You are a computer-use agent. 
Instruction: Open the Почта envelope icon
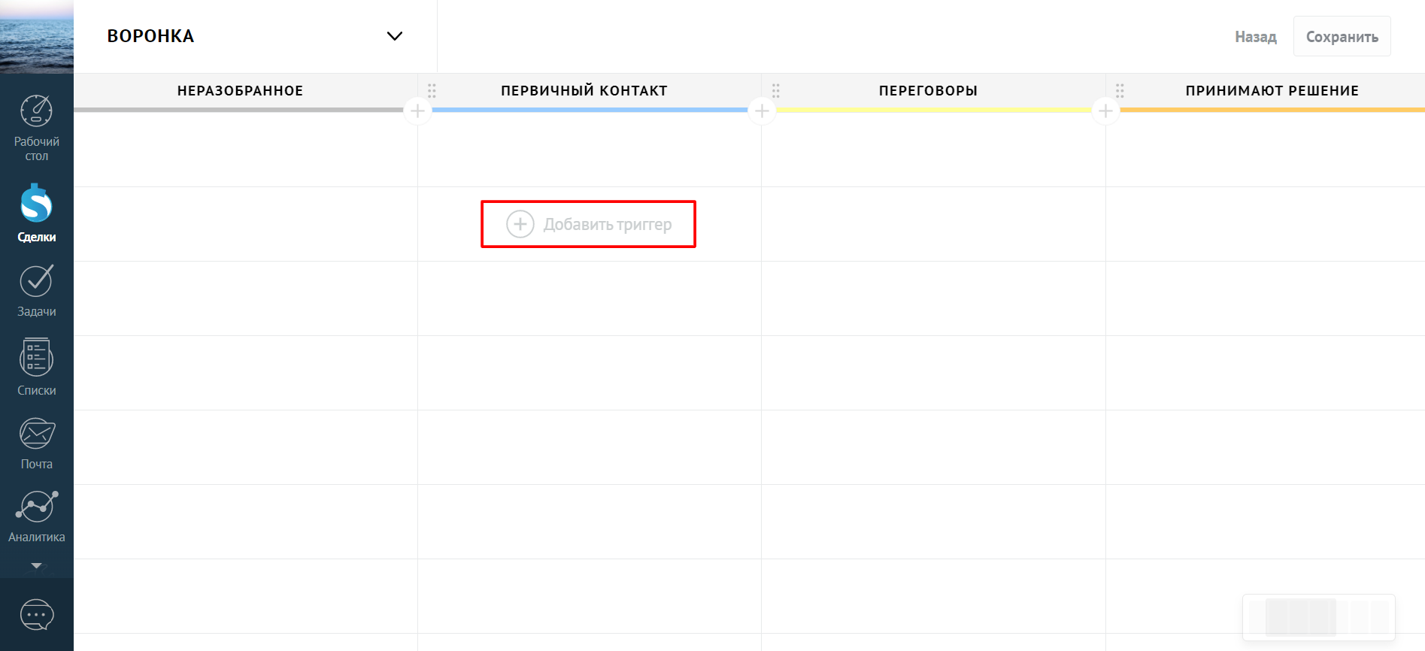[36, 434]
